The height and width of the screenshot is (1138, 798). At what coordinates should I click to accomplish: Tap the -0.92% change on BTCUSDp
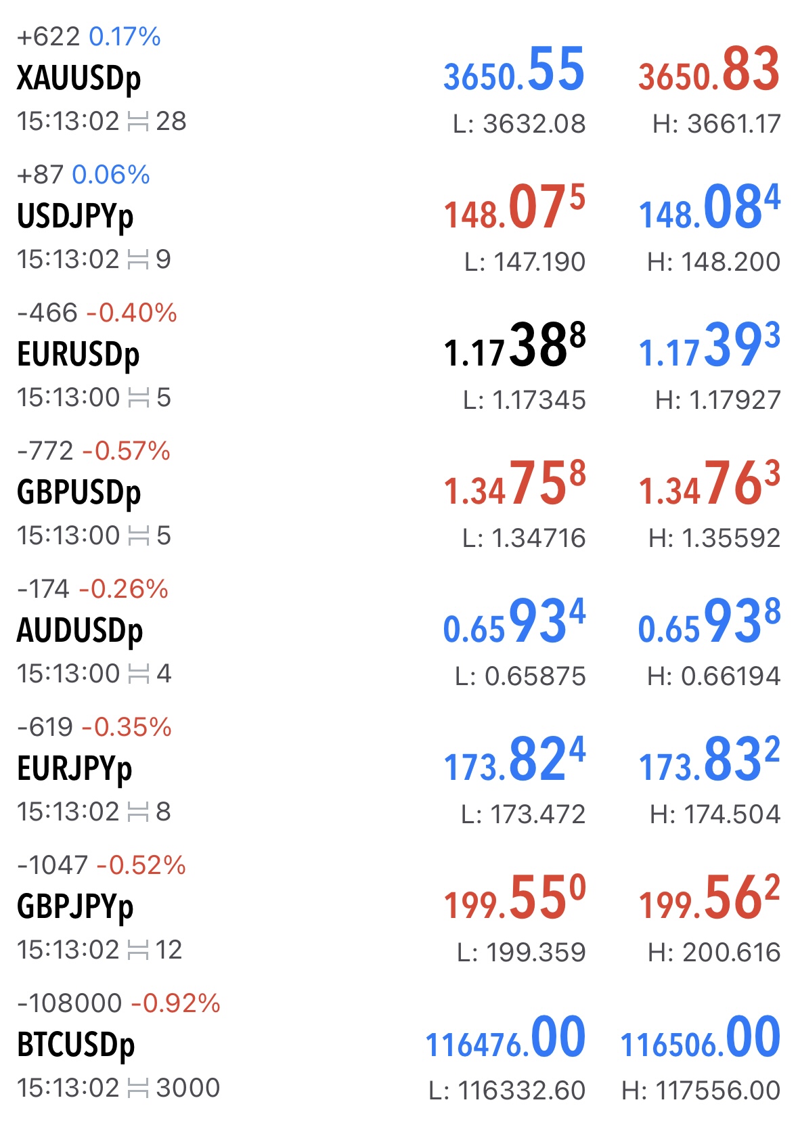click(175, 1003)
